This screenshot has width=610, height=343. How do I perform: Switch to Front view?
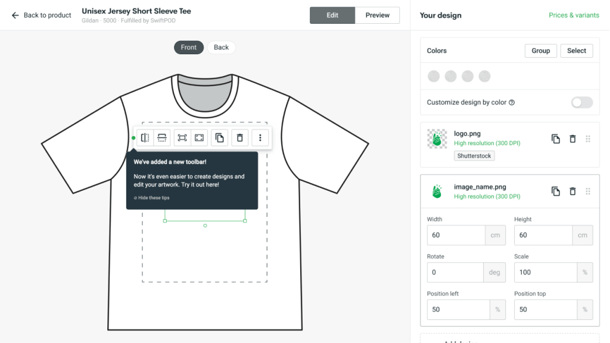coord(189,48)
